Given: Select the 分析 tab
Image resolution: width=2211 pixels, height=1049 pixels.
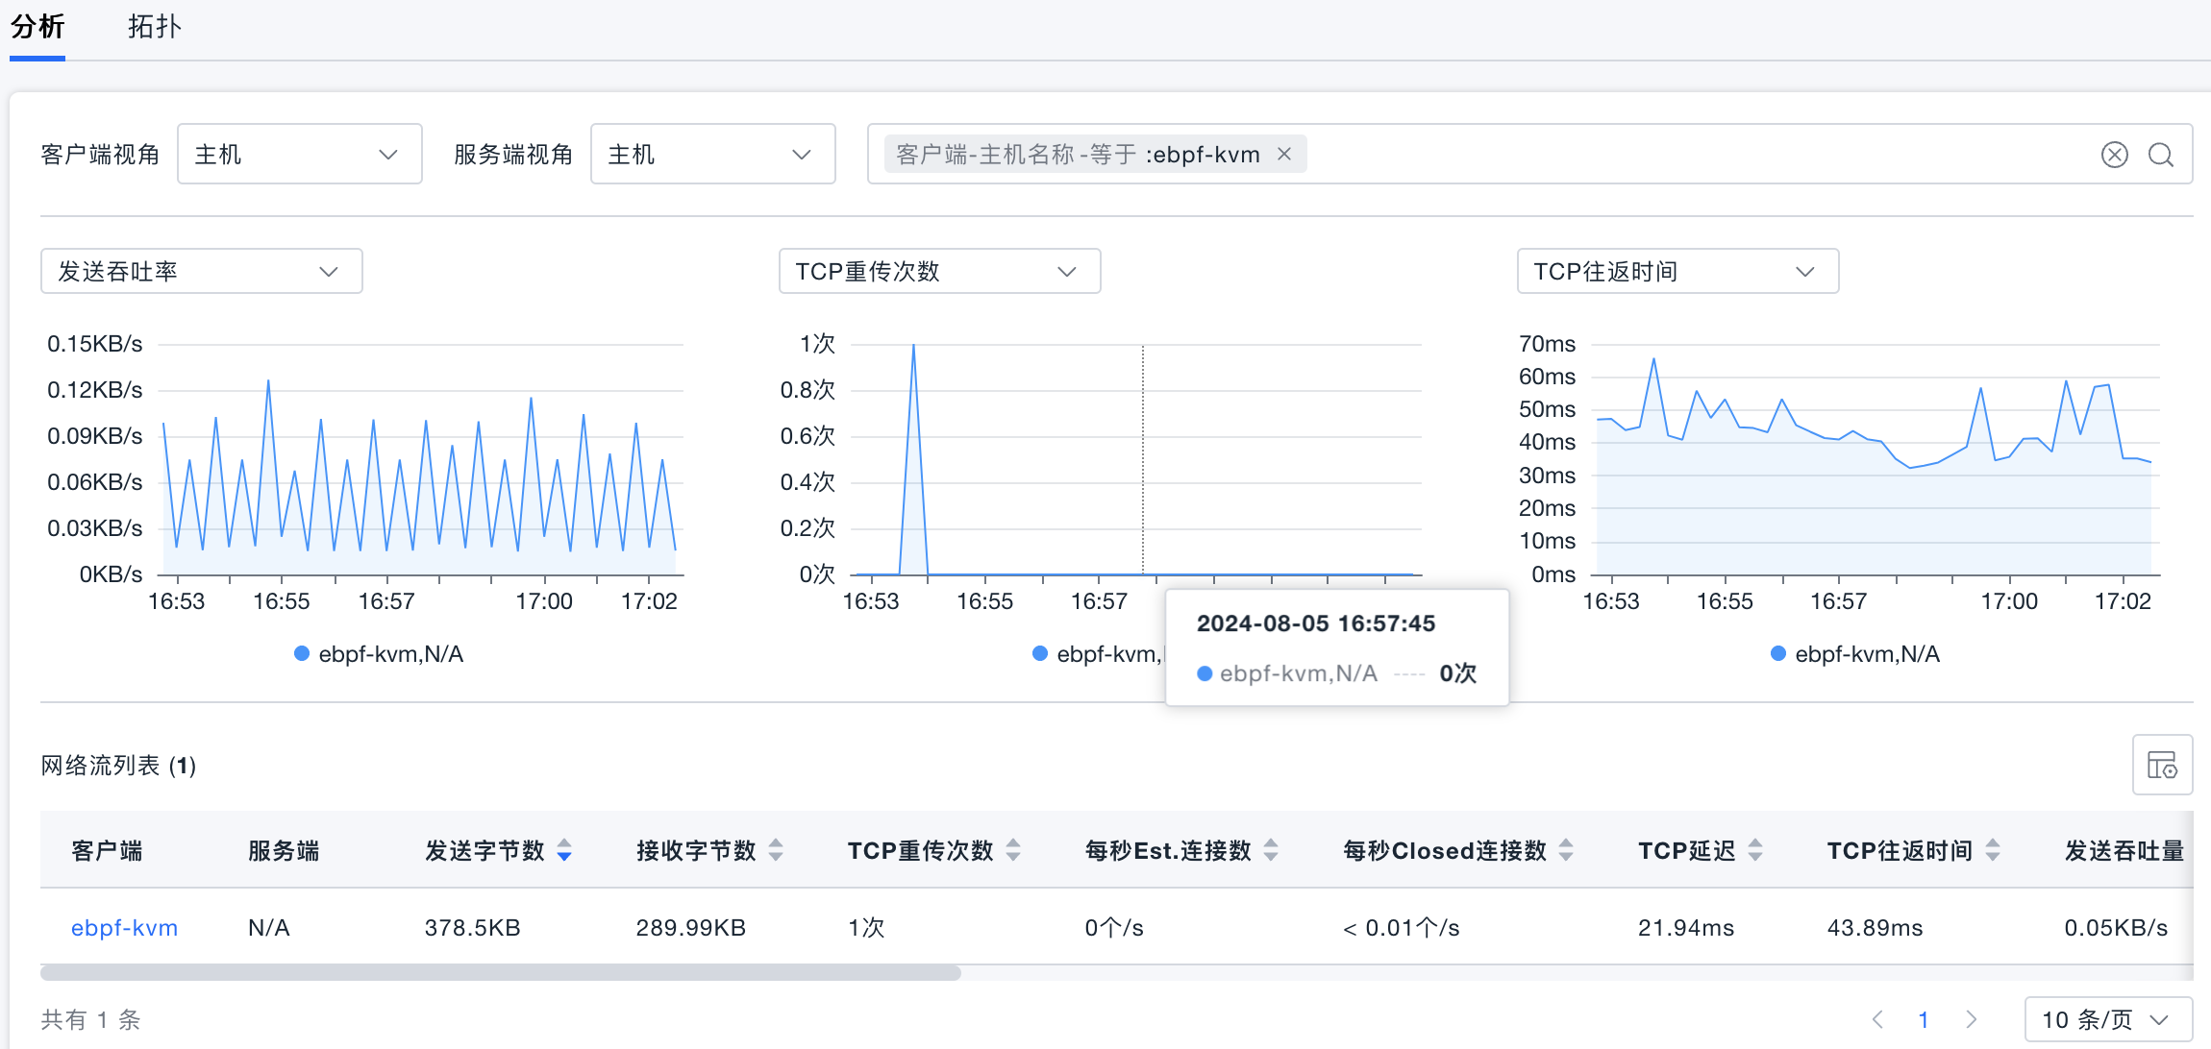Looking at the screenshot, I should (37, 27).
